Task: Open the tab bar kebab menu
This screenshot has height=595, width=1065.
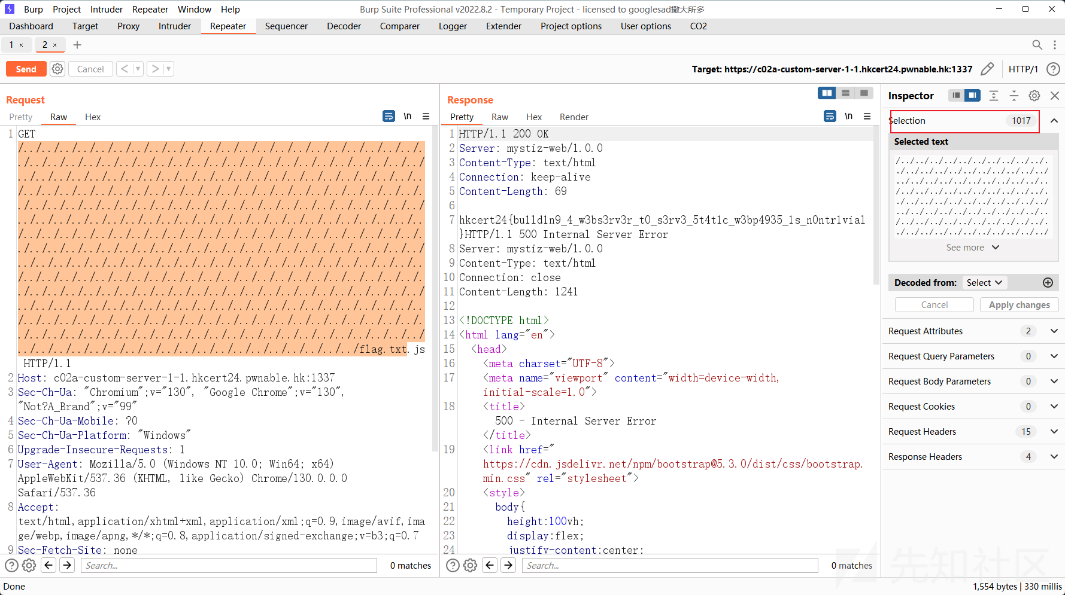Action: pos(1055,45)
